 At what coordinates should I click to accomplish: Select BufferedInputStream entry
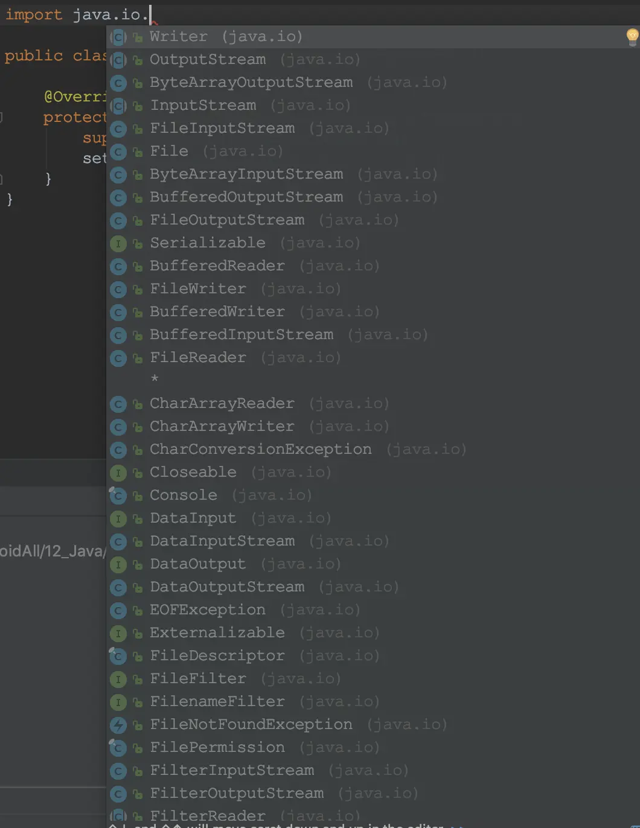(x=373, y=335)
